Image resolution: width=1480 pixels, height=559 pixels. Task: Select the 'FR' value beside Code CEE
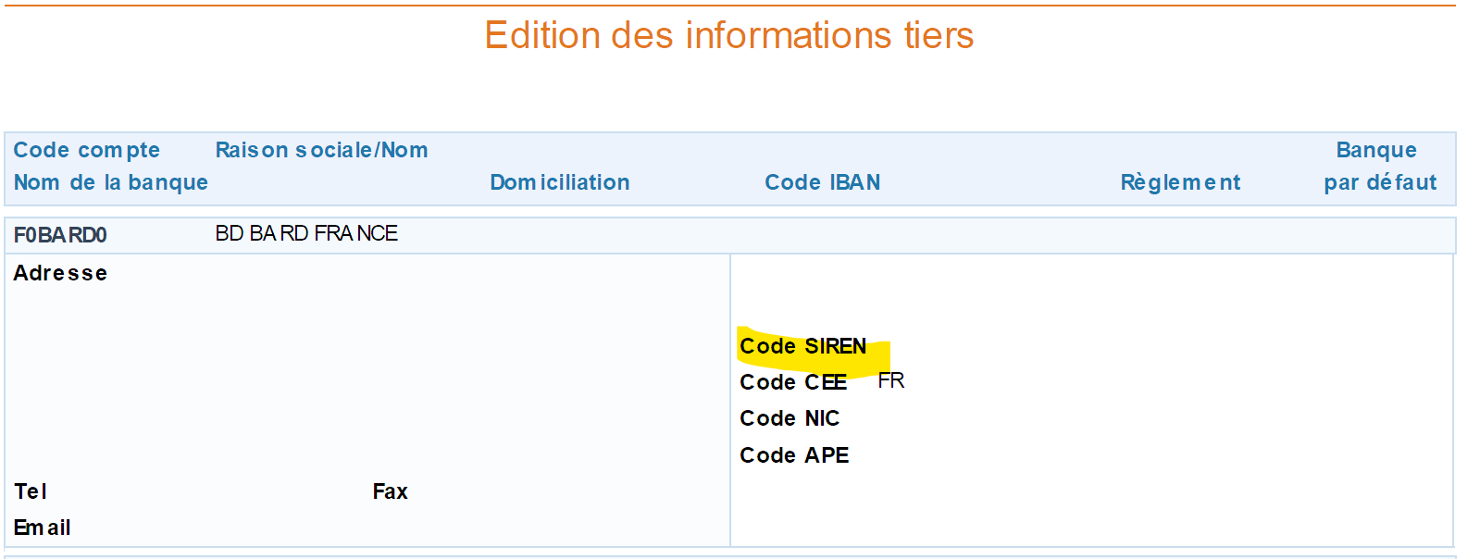[x=890, y=380]
